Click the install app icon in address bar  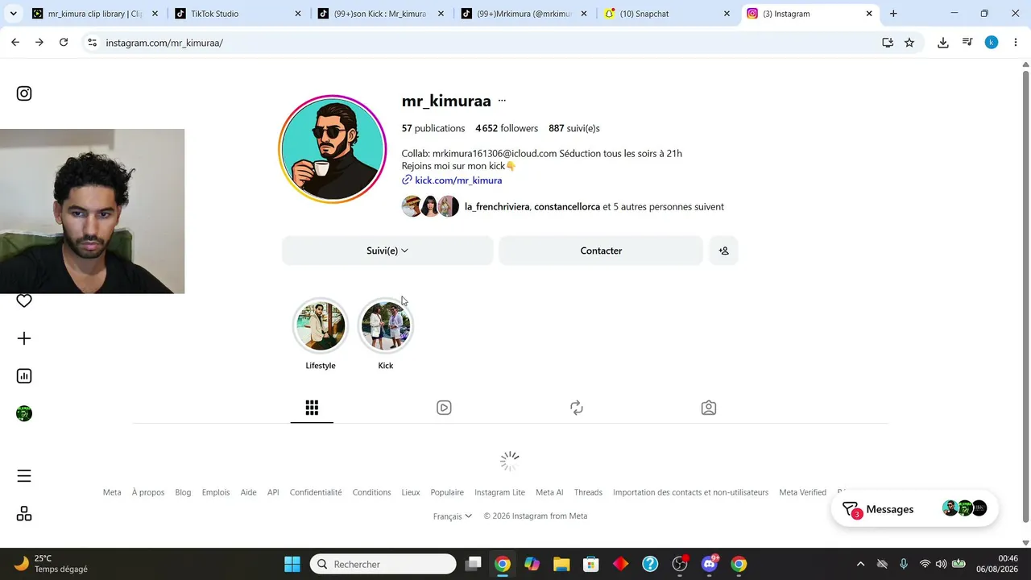(888, 43)
